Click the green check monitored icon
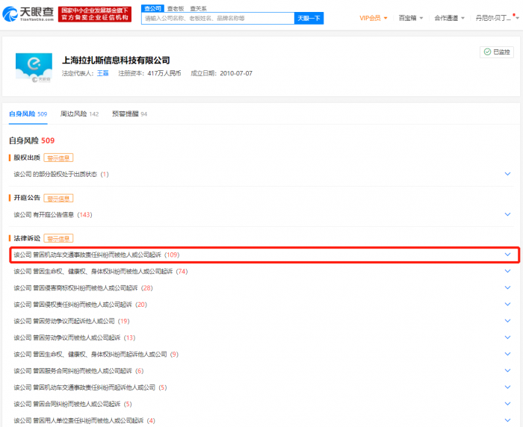The height and width of the screenshot is (427, 523). pos(487,52)
